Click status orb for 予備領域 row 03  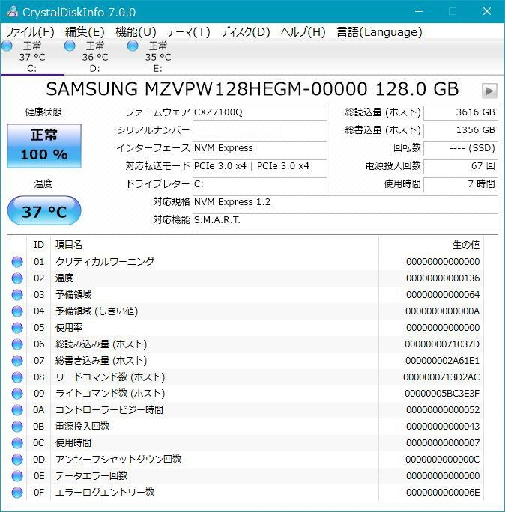click(17, 295)
